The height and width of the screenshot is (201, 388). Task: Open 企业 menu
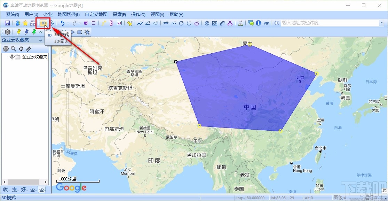[48, 14]
